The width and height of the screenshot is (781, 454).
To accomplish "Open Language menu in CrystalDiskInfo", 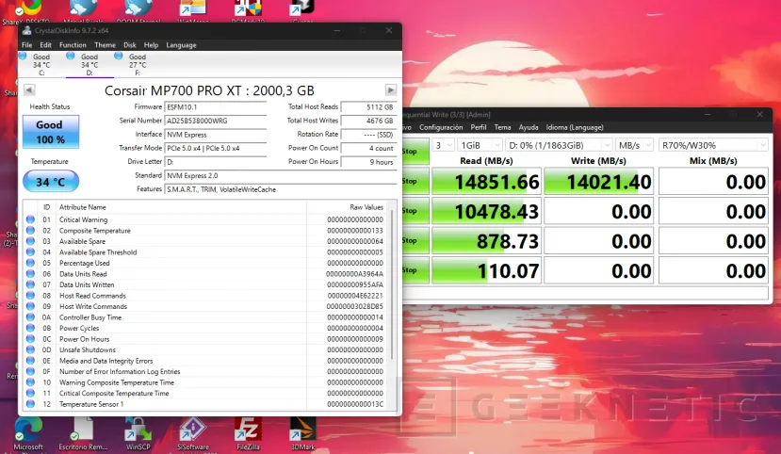I will click(x=181, y=45).
